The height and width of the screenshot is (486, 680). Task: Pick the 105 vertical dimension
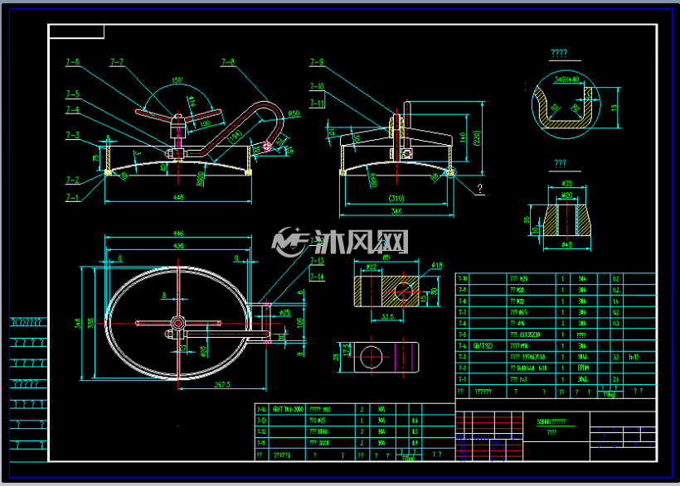[299, 323]
